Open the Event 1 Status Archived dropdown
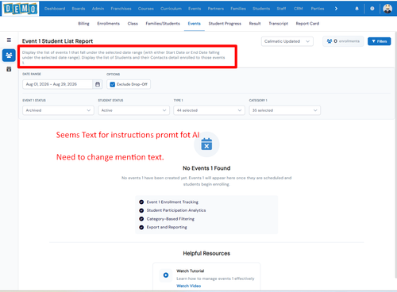The image size is (397, 292). [x=58, y=110]
